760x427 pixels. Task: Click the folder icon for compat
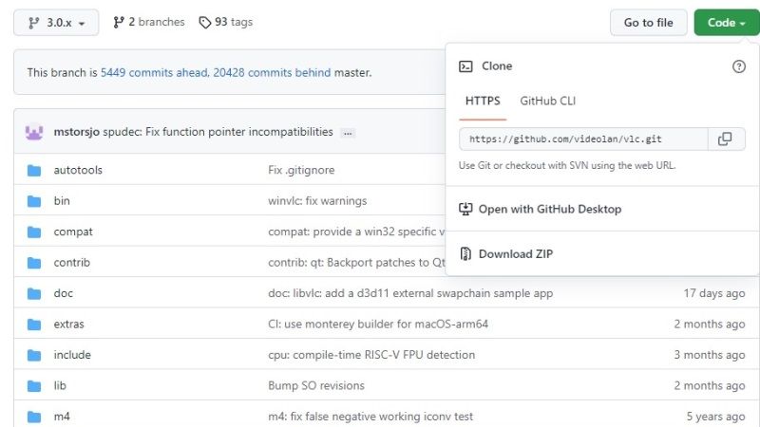(x=34, y=232)
